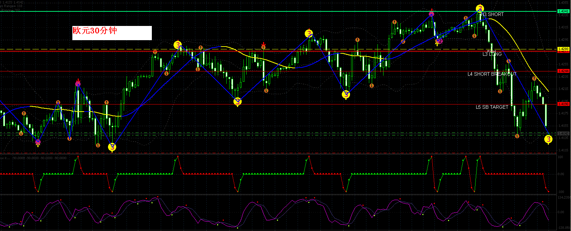Click the red 1.4190 price tag

[564, 104]
